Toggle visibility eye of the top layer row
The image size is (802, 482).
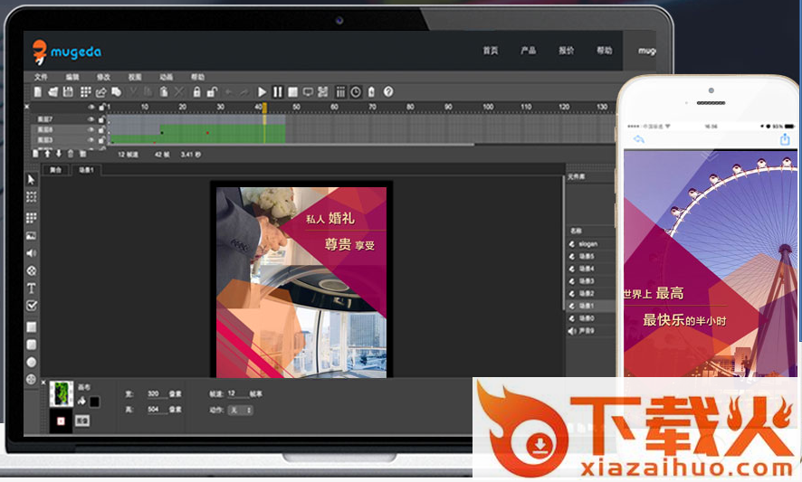click(91, 119)
